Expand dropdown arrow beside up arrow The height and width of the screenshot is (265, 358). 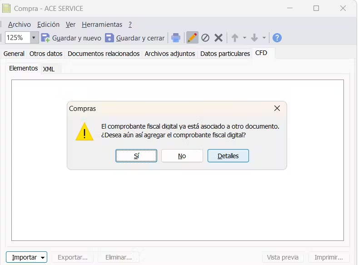coord(244,38)
